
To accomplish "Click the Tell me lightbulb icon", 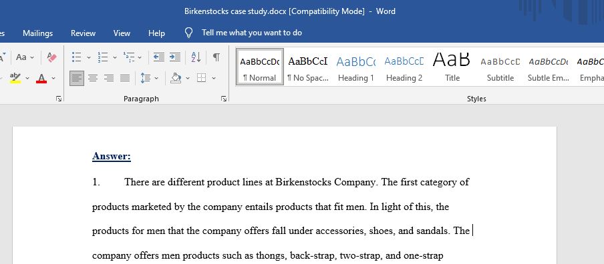I will coord(188,33).
